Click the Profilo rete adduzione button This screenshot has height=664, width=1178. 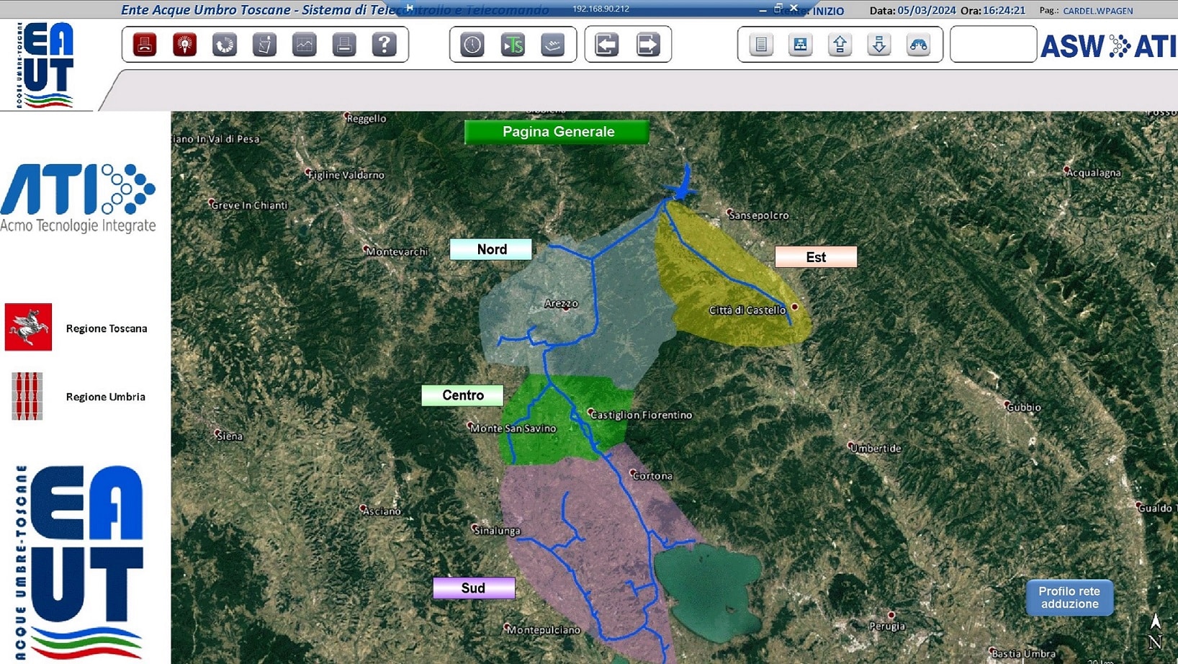point(1069,598)
